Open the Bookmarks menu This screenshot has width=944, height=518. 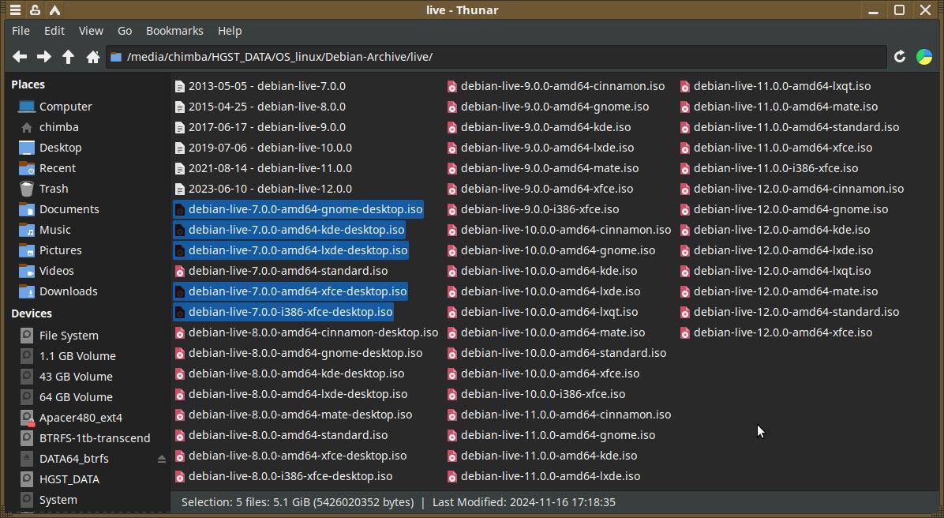click(174, 31)
